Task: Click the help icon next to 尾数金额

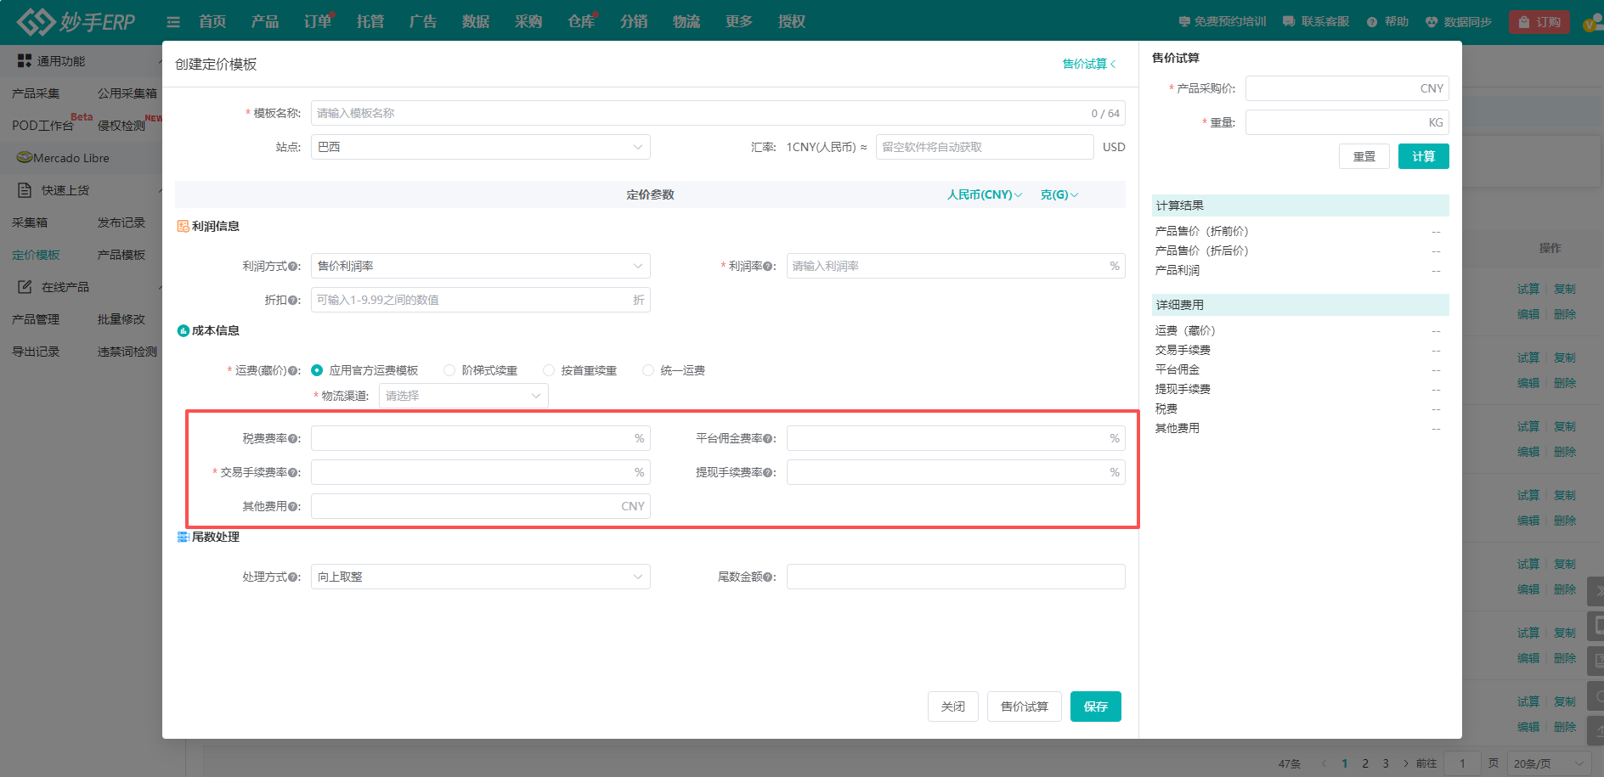Action: 768,577
